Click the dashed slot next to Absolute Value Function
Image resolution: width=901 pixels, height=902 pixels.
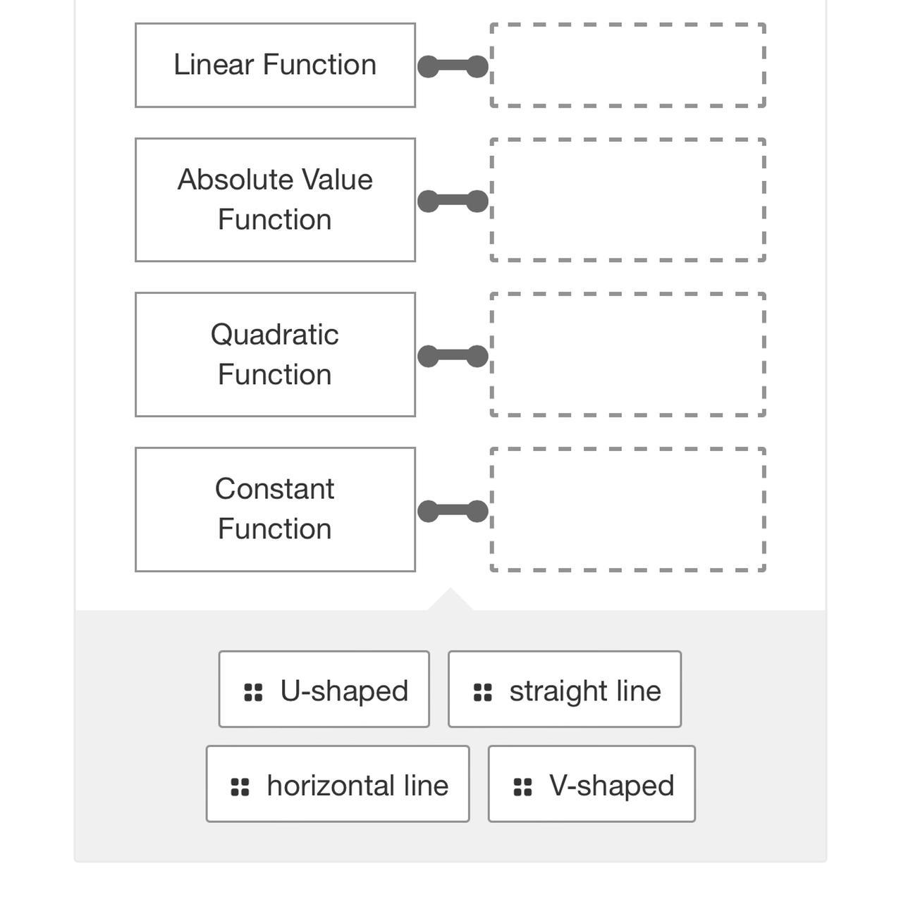click(x=626, y=199)
